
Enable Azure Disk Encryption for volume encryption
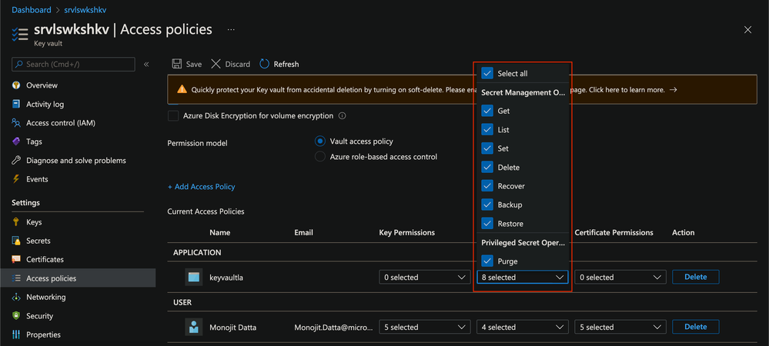click(173, 116)
